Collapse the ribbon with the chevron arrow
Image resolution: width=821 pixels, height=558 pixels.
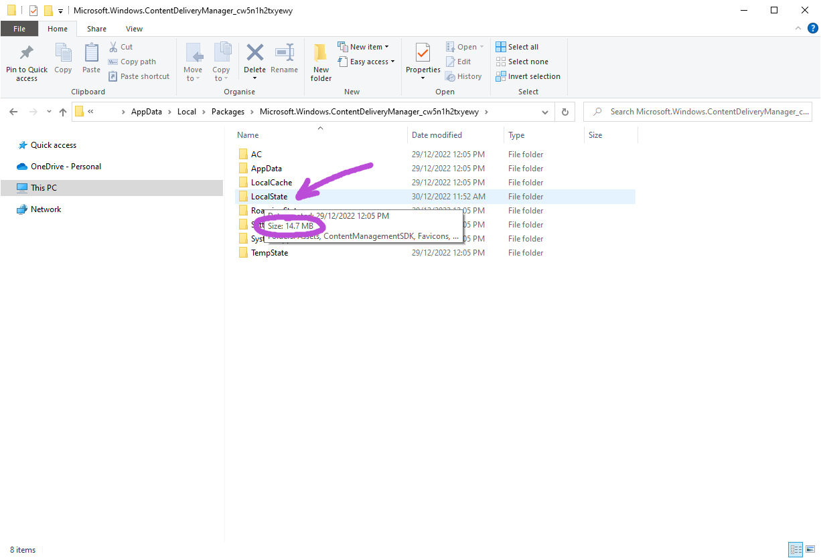798,28
